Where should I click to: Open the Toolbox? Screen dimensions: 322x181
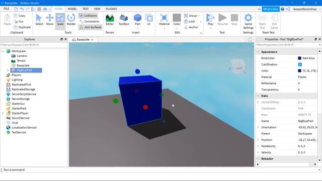pyautogui.click(x=124, y=20)
